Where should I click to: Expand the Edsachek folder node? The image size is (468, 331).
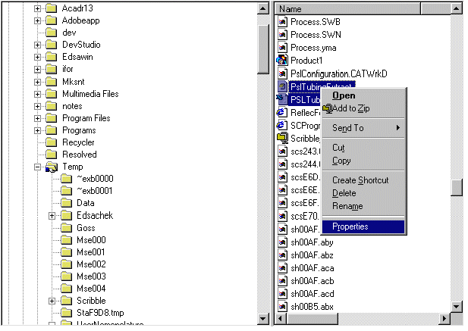[52, 216]
